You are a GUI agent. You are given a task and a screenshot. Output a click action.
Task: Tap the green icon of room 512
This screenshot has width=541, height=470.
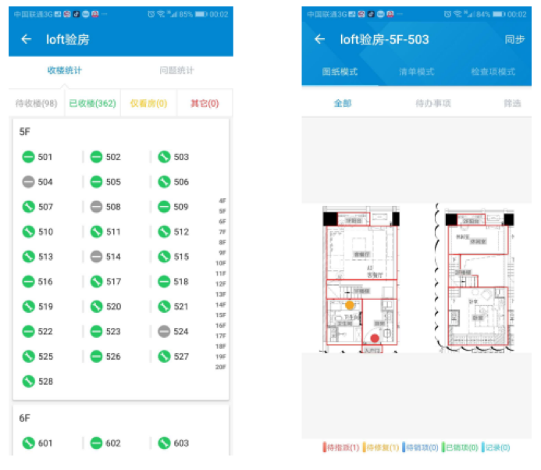pyautogui.click(x=164, y=232)
